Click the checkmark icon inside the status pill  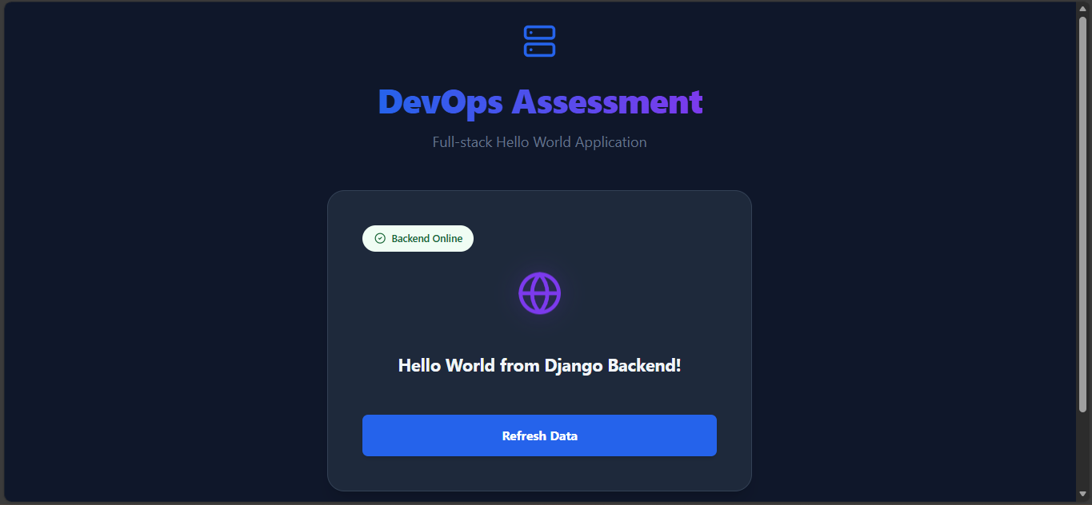[378, 238]
